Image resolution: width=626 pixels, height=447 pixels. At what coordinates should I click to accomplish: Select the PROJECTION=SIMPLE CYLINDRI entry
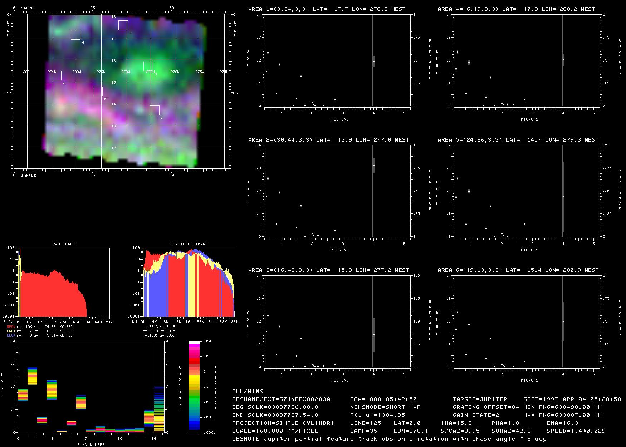[283, 423]
